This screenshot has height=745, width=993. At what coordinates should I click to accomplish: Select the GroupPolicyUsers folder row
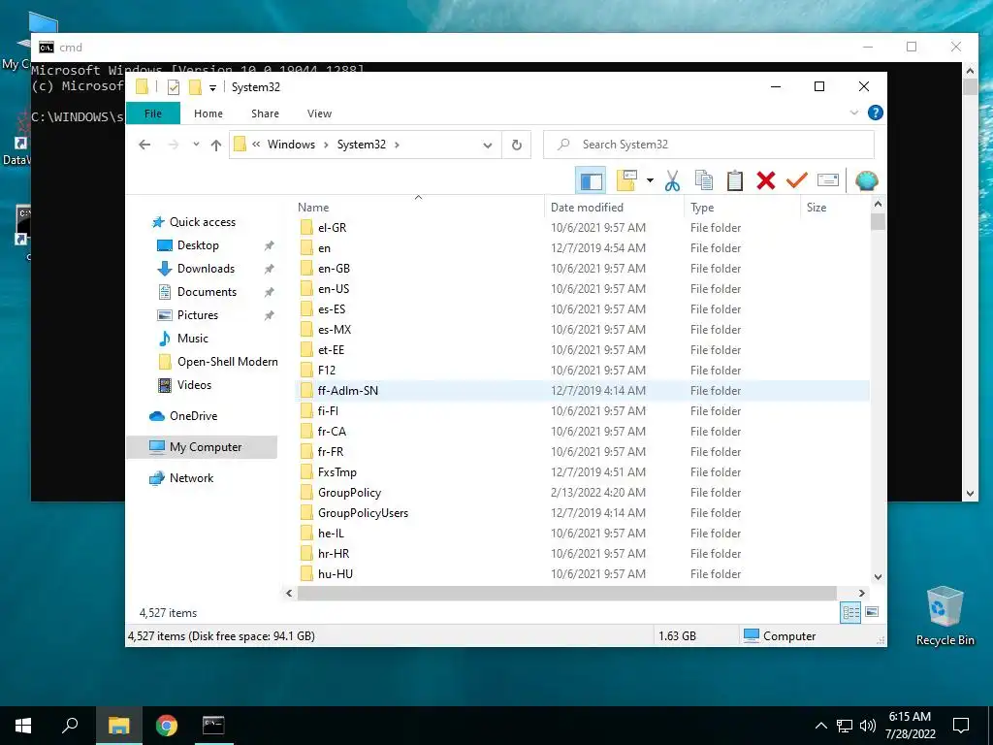(x=582, y=513)
